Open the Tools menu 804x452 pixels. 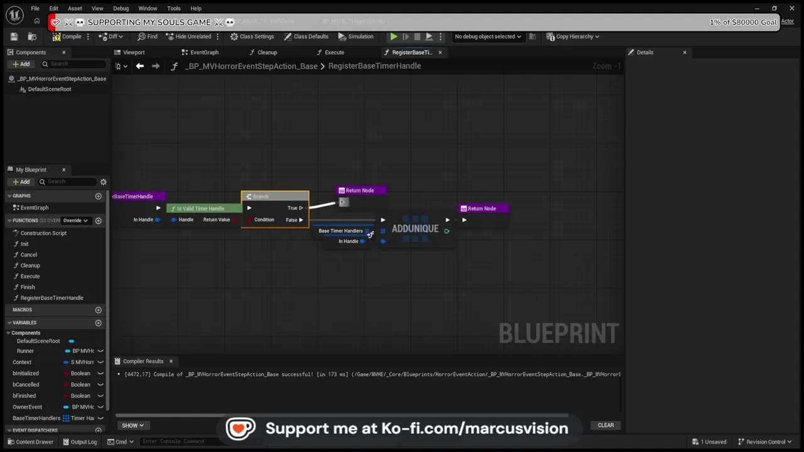coord(174,8)
